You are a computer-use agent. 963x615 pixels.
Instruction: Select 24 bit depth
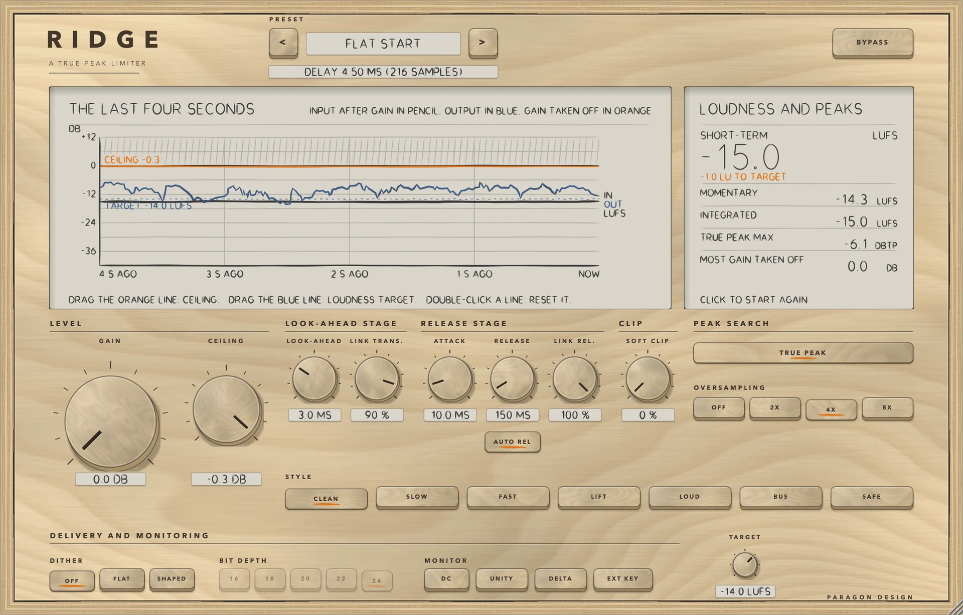[377, 581]
